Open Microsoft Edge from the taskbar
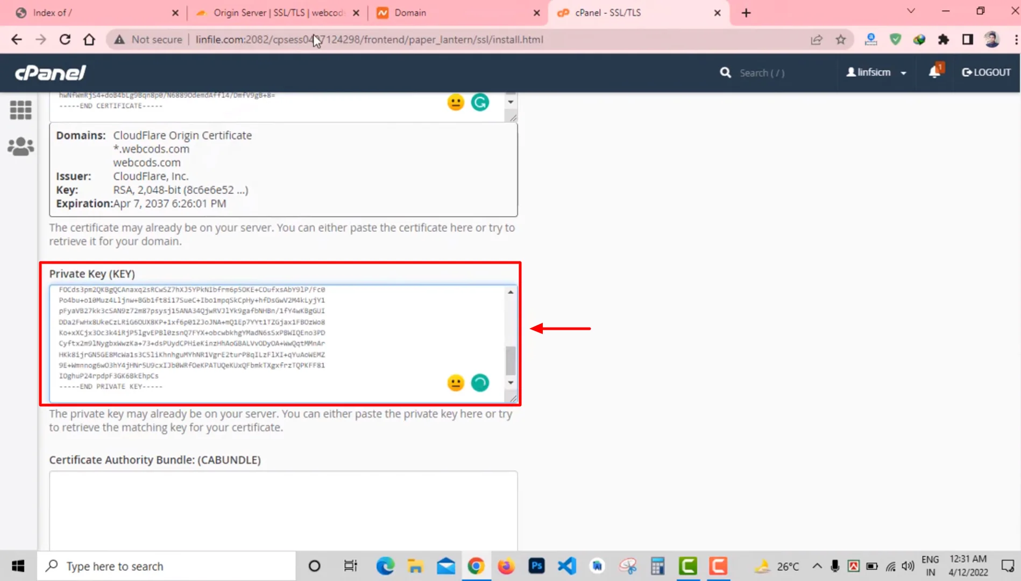The image size is (1021, 581). coord(385,566)
